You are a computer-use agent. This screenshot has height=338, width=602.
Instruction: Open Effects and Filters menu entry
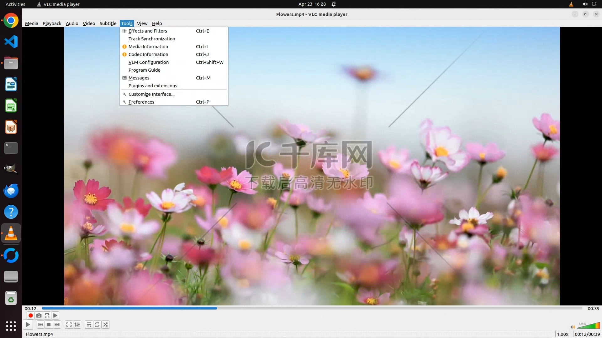pyautogui.click(x=148, y=31)
